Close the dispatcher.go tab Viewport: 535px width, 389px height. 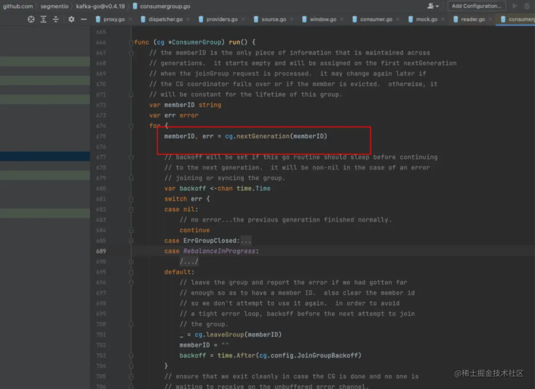point(189,19)
